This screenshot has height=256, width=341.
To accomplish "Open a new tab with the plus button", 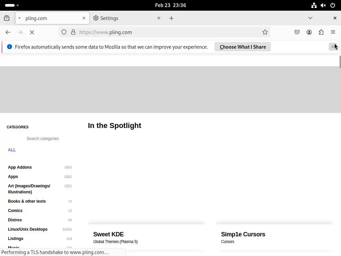I will (x=171, y=18).
